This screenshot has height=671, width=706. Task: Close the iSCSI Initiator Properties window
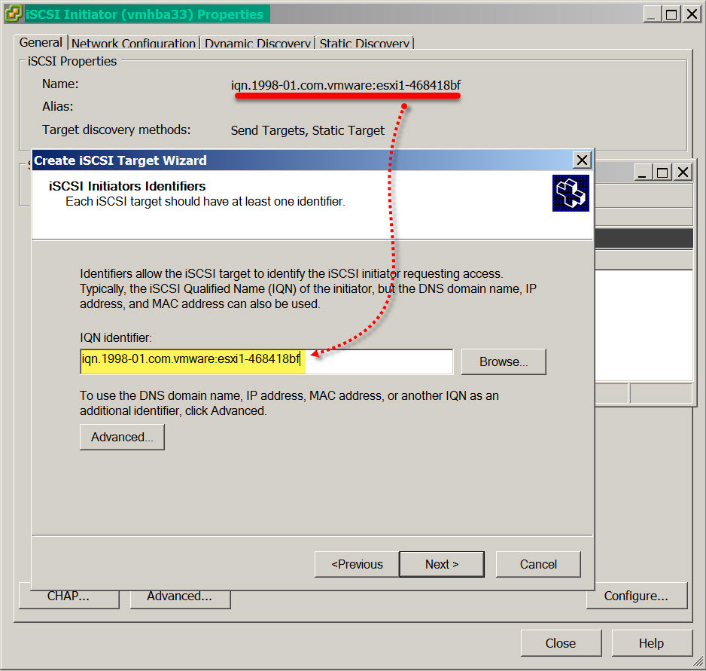[691, 14]
